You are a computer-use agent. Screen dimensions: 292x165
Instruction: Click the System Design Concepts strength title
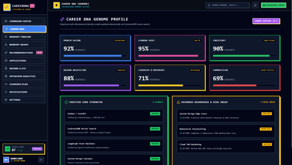coord(80,159)
